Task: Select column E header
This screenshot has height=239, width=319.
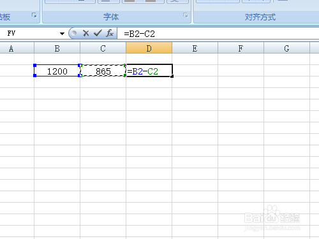Action: 195,48
